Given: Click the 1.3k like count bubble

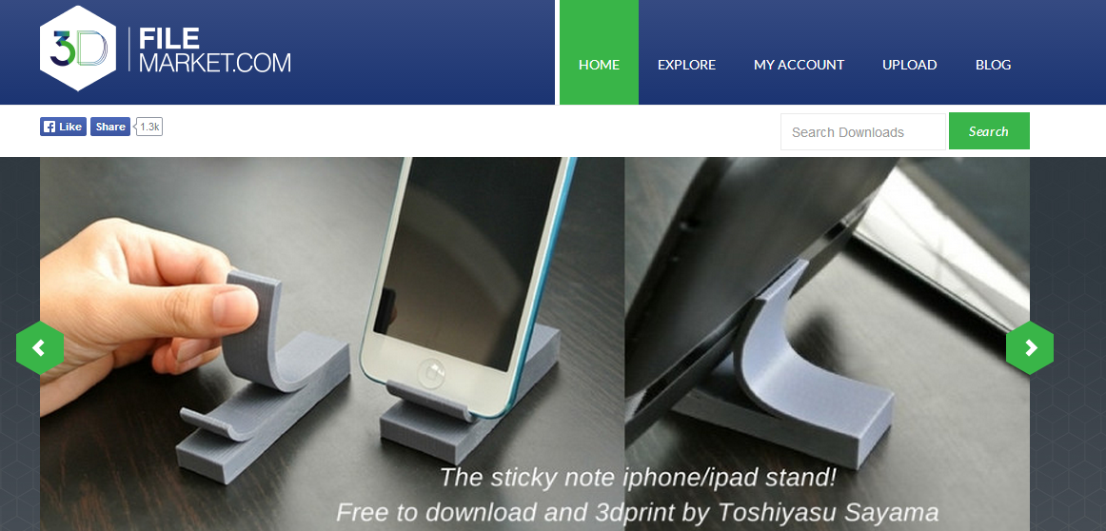Looking at the screenshot, I should click(x=148, y=127).
